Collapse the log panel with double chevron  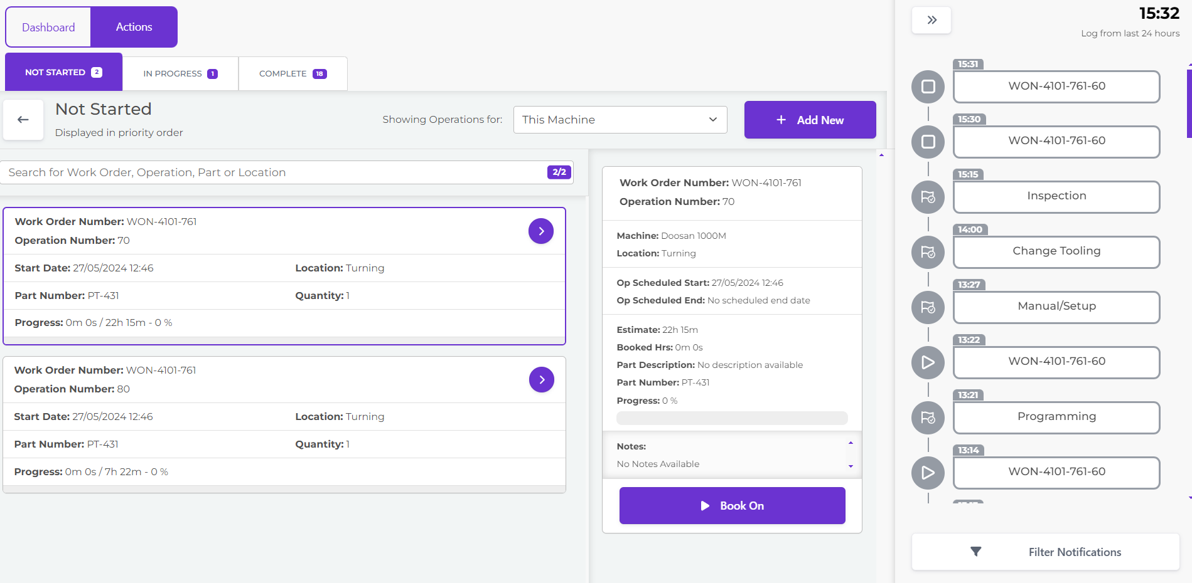(x=932, y=20)
